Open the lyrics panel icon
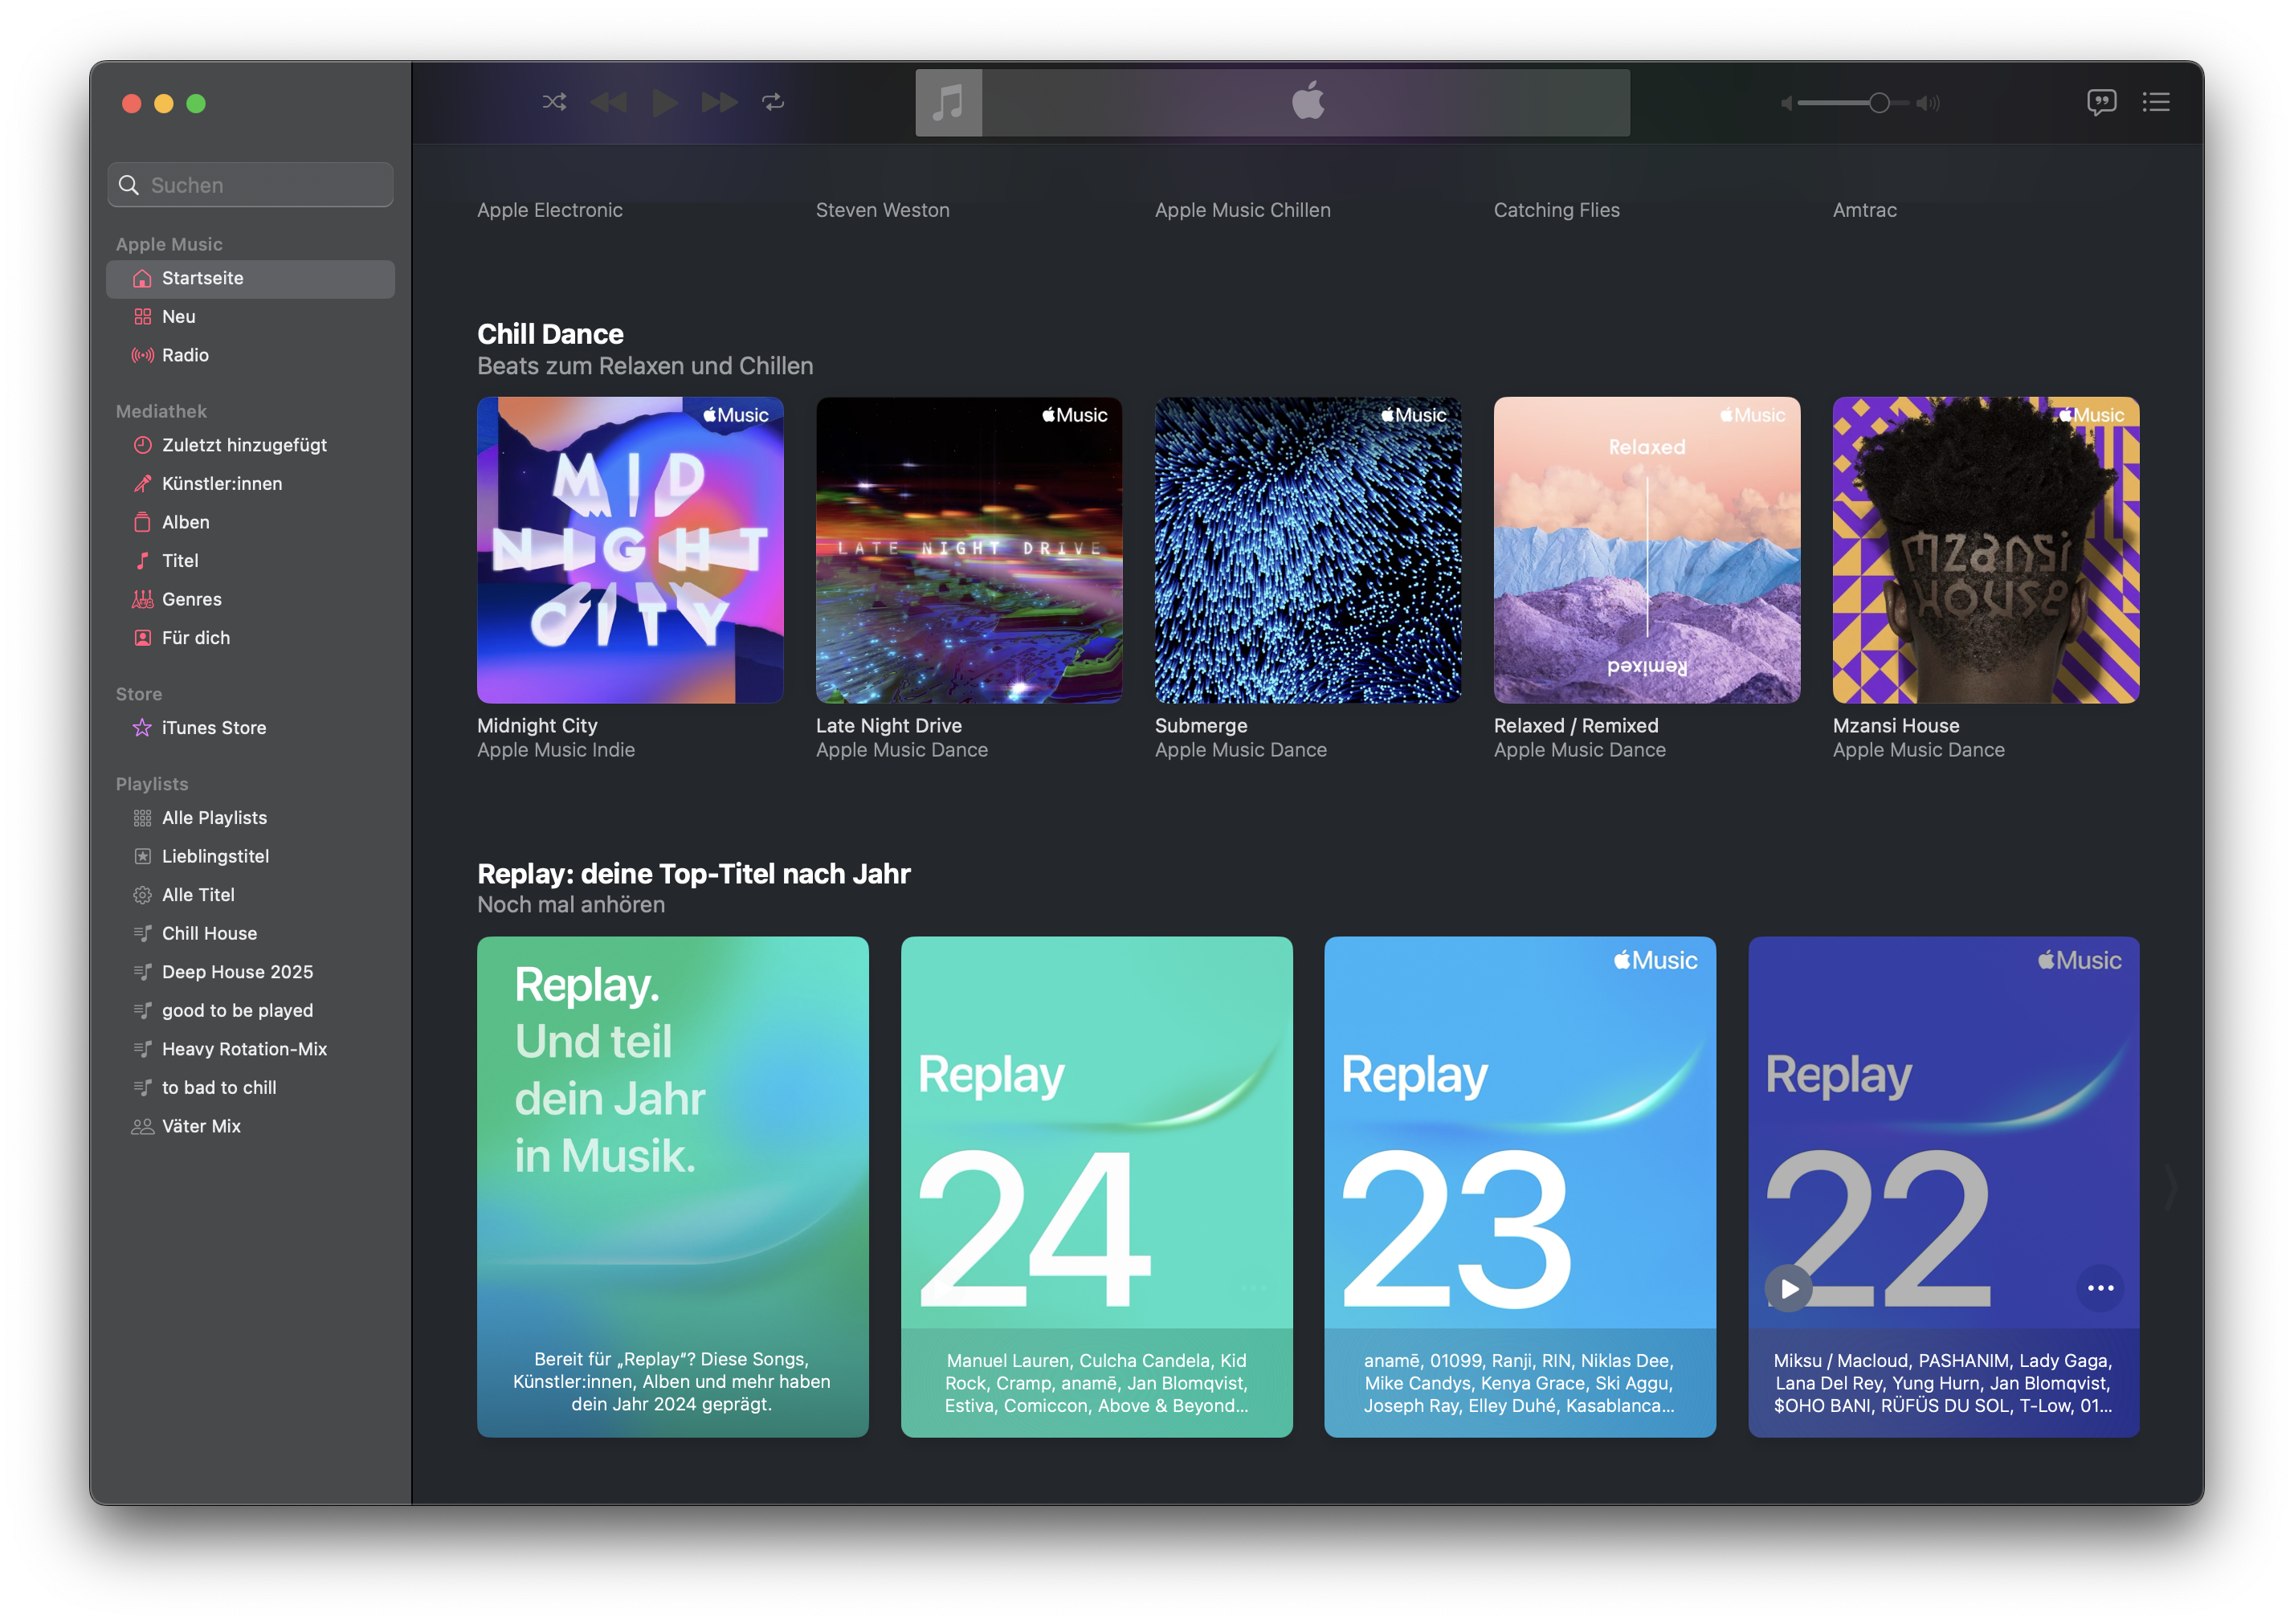Screen dimensions: 2294x1624 [2101, 102]
